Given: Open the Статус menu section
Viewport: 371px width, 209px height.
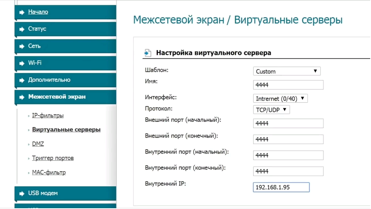Looking at the screenshot, I should [x=65, y=29].
